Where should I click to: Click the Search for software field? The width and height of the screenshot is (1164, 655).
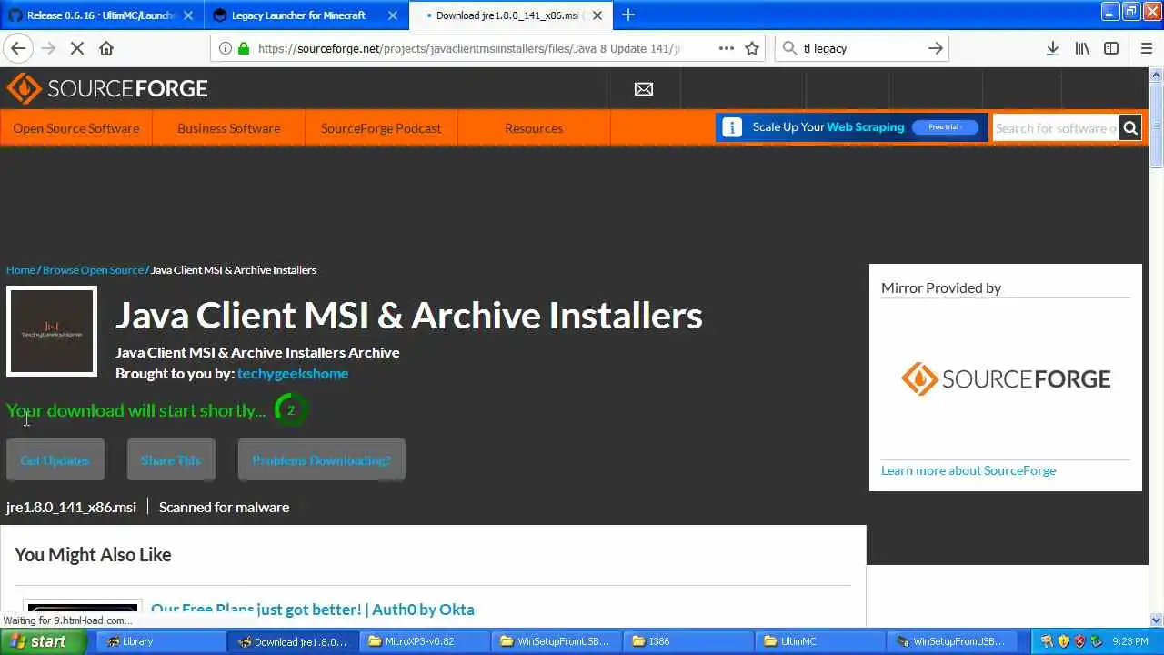tap(1056, 128)
